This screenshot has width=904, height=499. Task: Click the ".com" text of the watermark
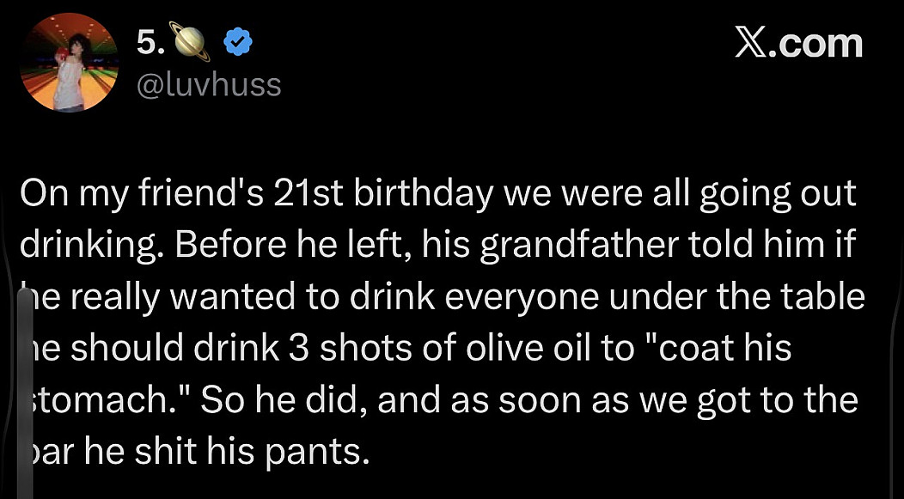819,41
